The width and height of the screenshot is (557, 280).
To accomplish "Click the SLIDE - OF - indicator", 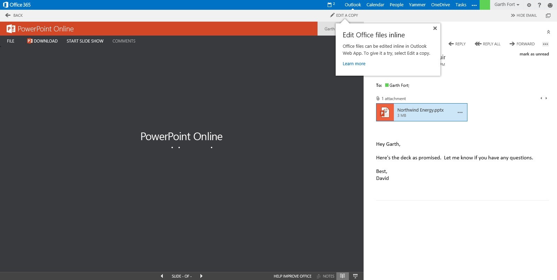I will click(x=182, y=276).
